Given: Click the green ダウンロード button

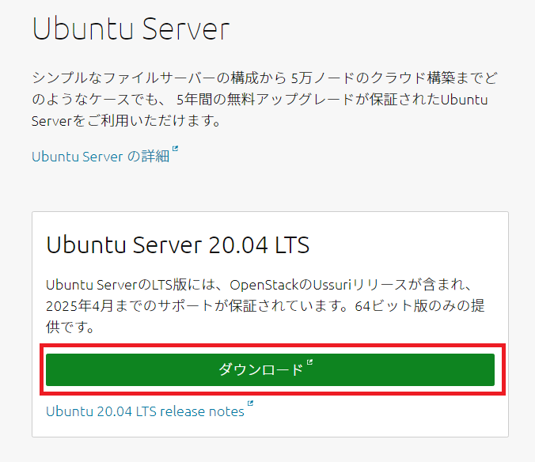Looking at the screenshot, I should 270,369.
